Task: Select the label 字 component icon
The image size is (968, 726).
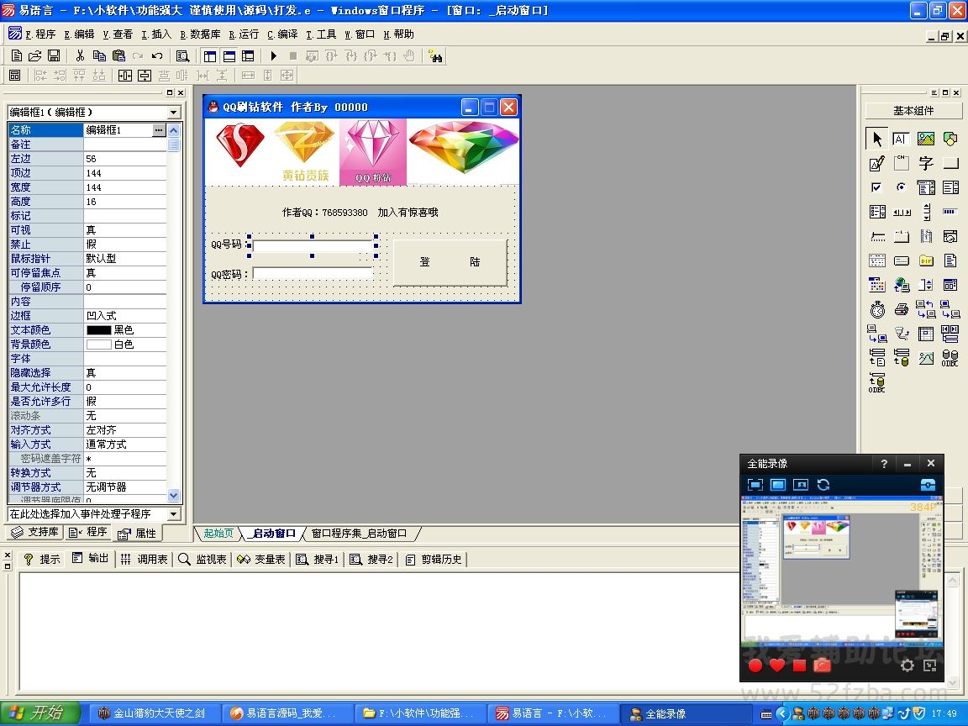Action: pyautogui.click(x=925, y=163)
